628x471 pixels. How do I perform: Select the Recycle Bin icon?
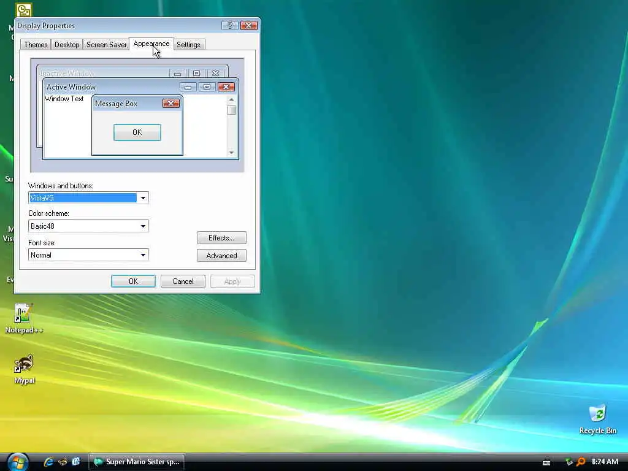pos(597,419)
